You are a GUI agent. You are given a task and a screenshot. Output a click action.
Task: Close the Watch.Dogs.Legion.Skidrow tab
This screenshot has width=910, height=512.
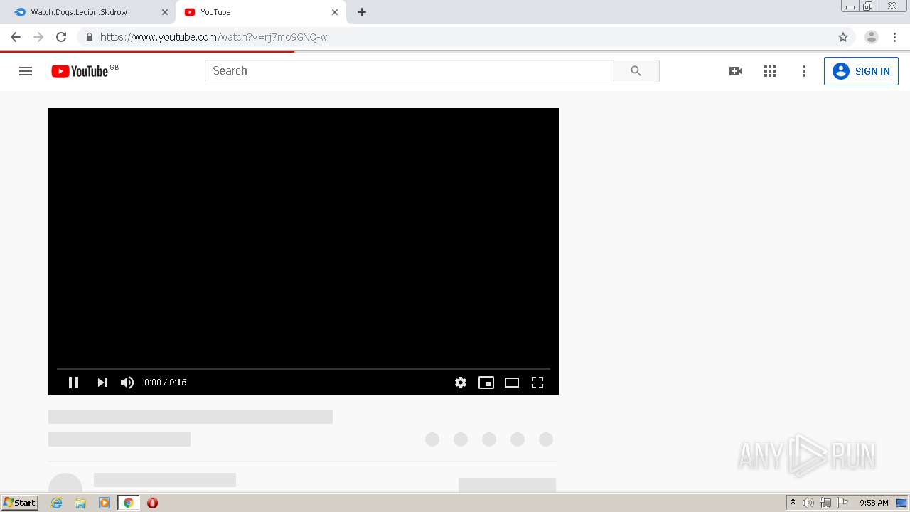point(165,12)
